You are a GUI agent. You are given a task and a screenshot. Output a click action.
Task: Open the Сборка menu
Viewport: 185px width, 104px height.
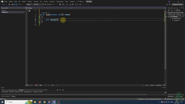pyautogui.click(x=29, y=1)
